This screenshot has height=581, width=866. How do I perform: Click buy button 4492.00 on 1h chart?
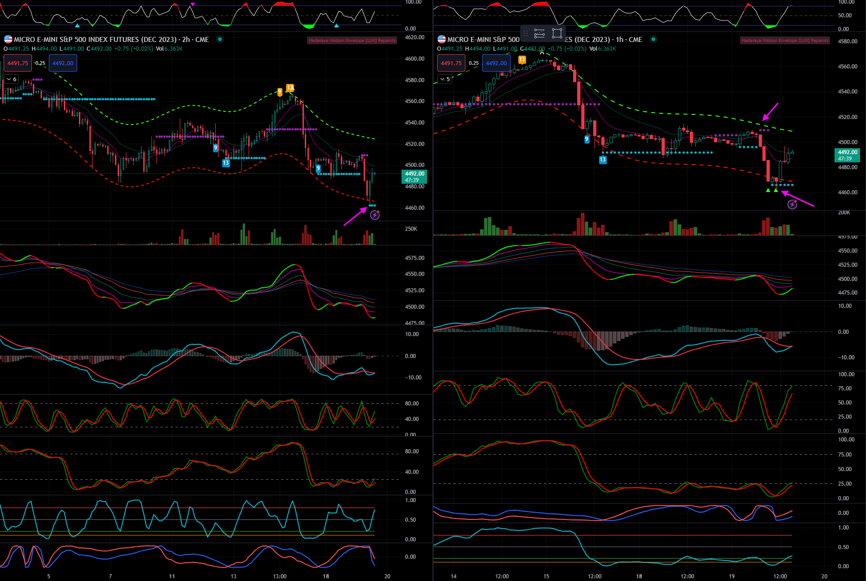click(496, 63)
